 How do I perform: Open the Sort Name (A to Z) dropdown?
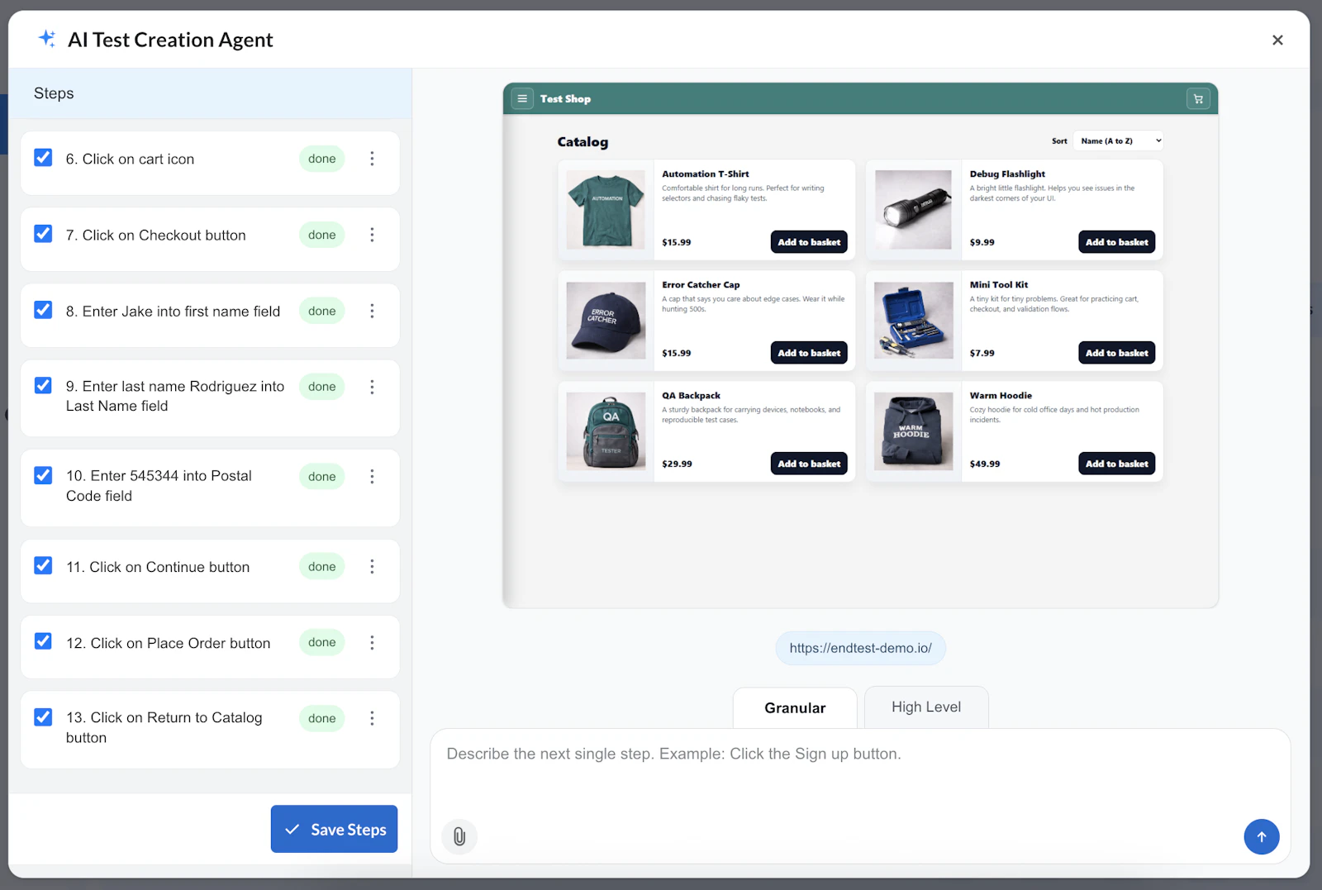point(1118,141)
